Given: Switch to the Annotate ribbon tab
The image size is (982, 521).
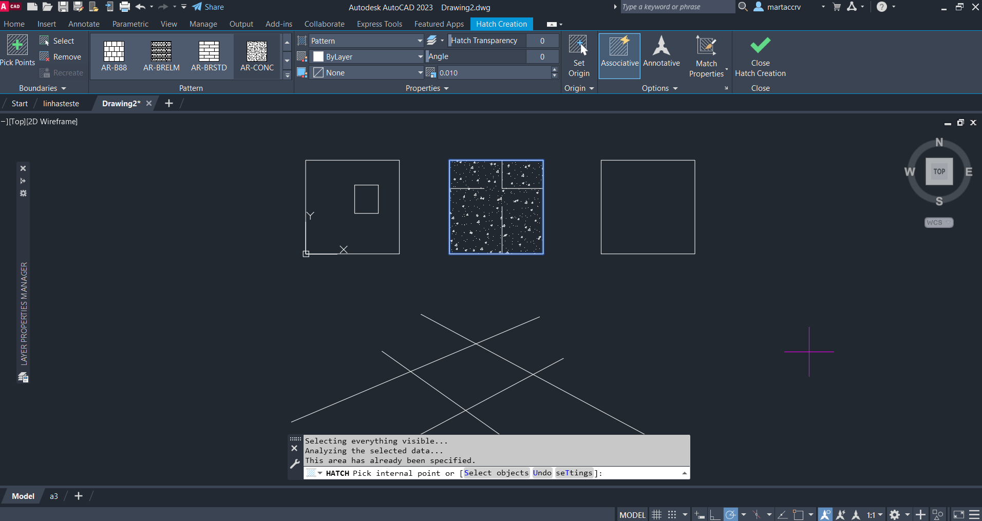Looking at the screenshot, I should tap(84, 24).
